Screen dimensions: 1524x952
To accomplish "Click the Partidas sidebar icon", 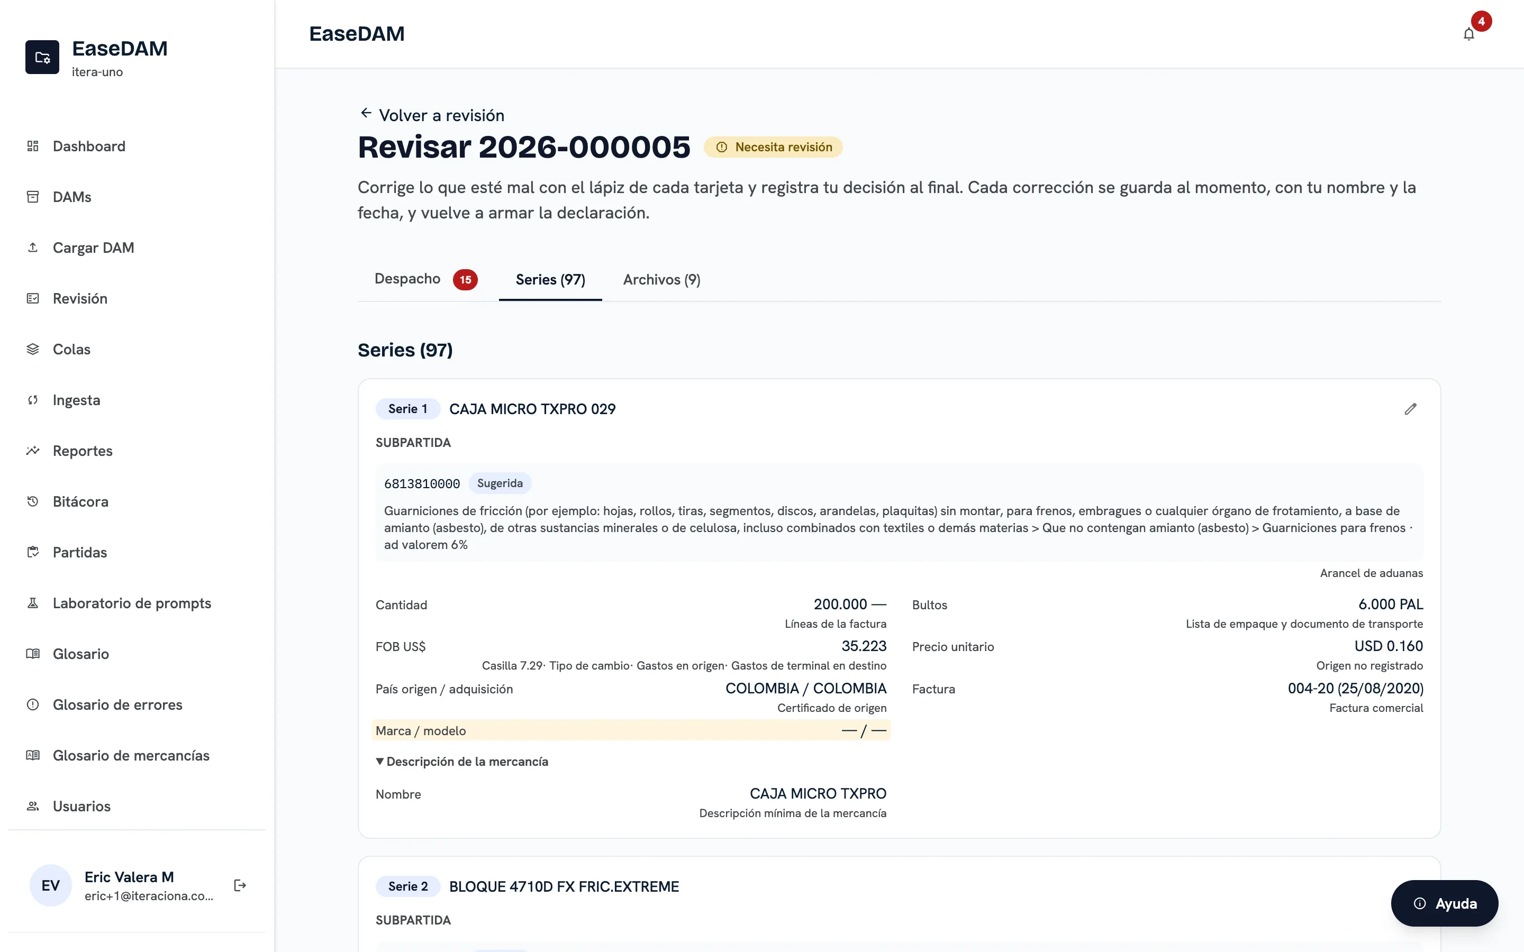I will pyautogui.click(x=33, y=552).
